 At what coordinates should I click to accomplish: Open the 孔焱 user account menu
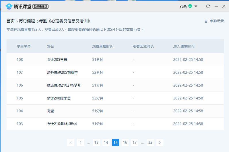click(x=183, y=6)
